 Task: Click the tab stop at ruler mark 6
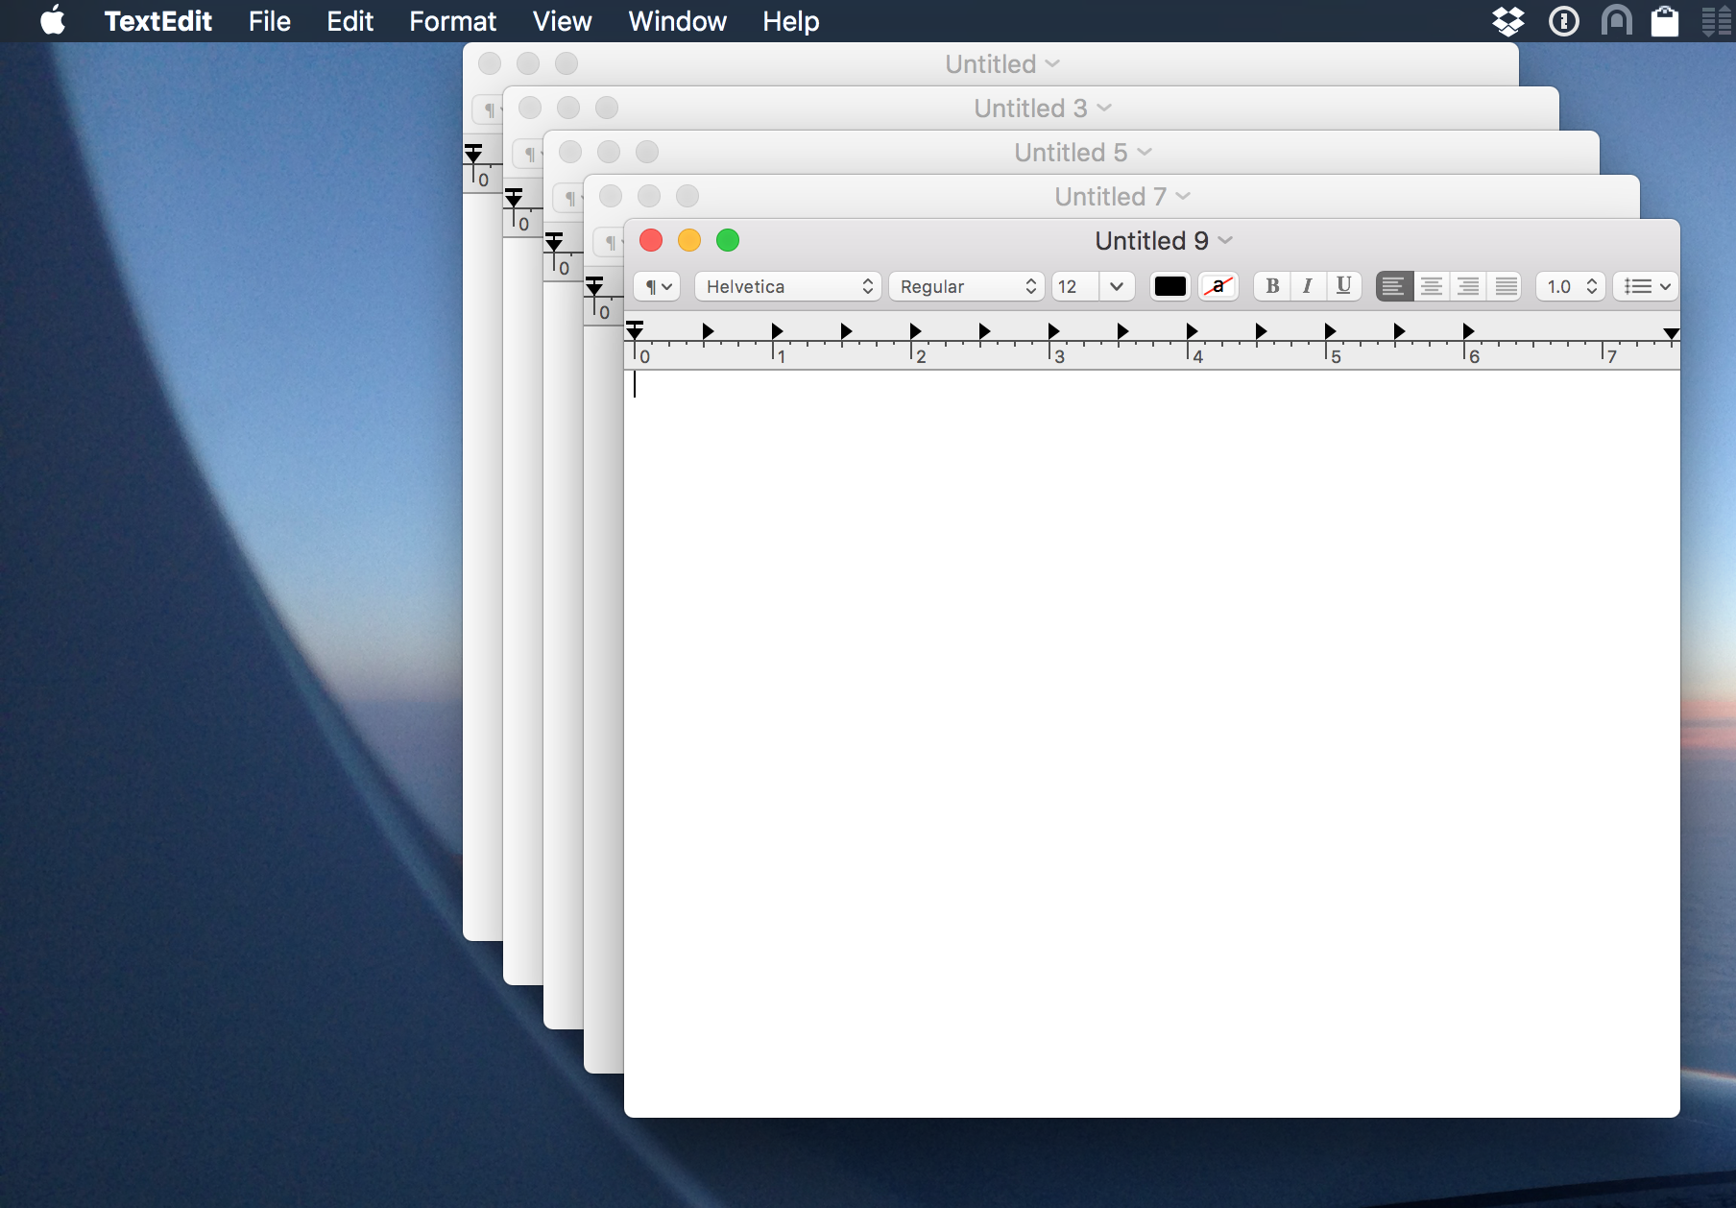point(1468,331)
